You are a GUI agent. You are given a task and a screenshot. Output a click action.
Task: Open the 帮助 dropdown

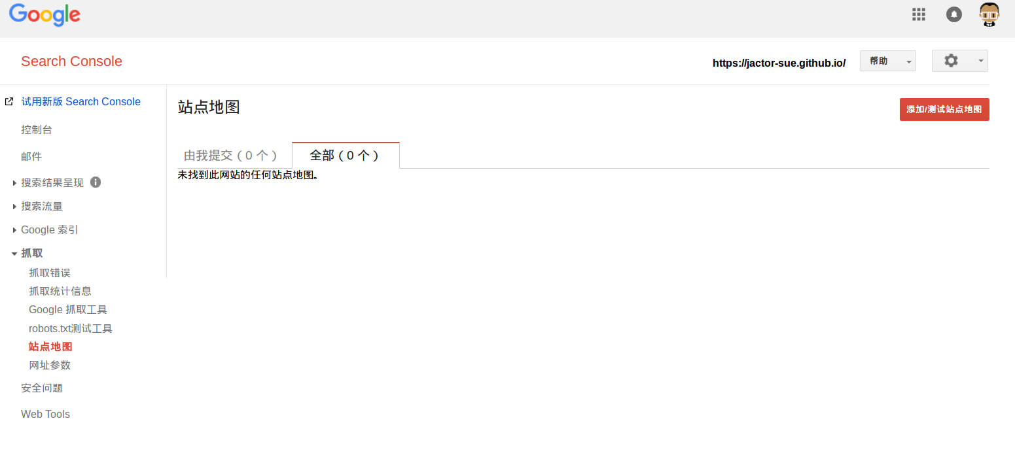887,61
